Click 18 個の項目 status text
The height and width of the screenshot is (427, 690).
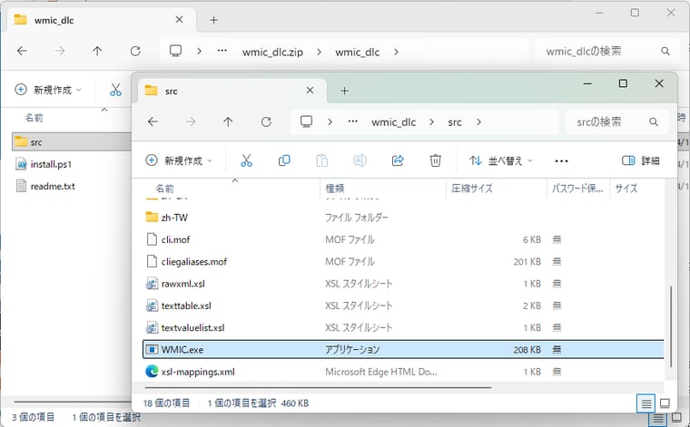click(166, 403)
